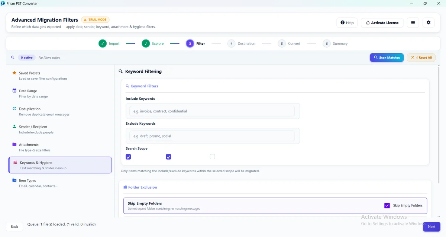Screen dimensions: 446x237
Task: Click the 'Search Scope' label
Action: pos(136,148)
